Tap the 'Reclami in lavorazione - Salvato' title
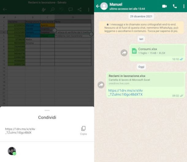The width and height of the screenshot is (187, 162). click(47, 2)
